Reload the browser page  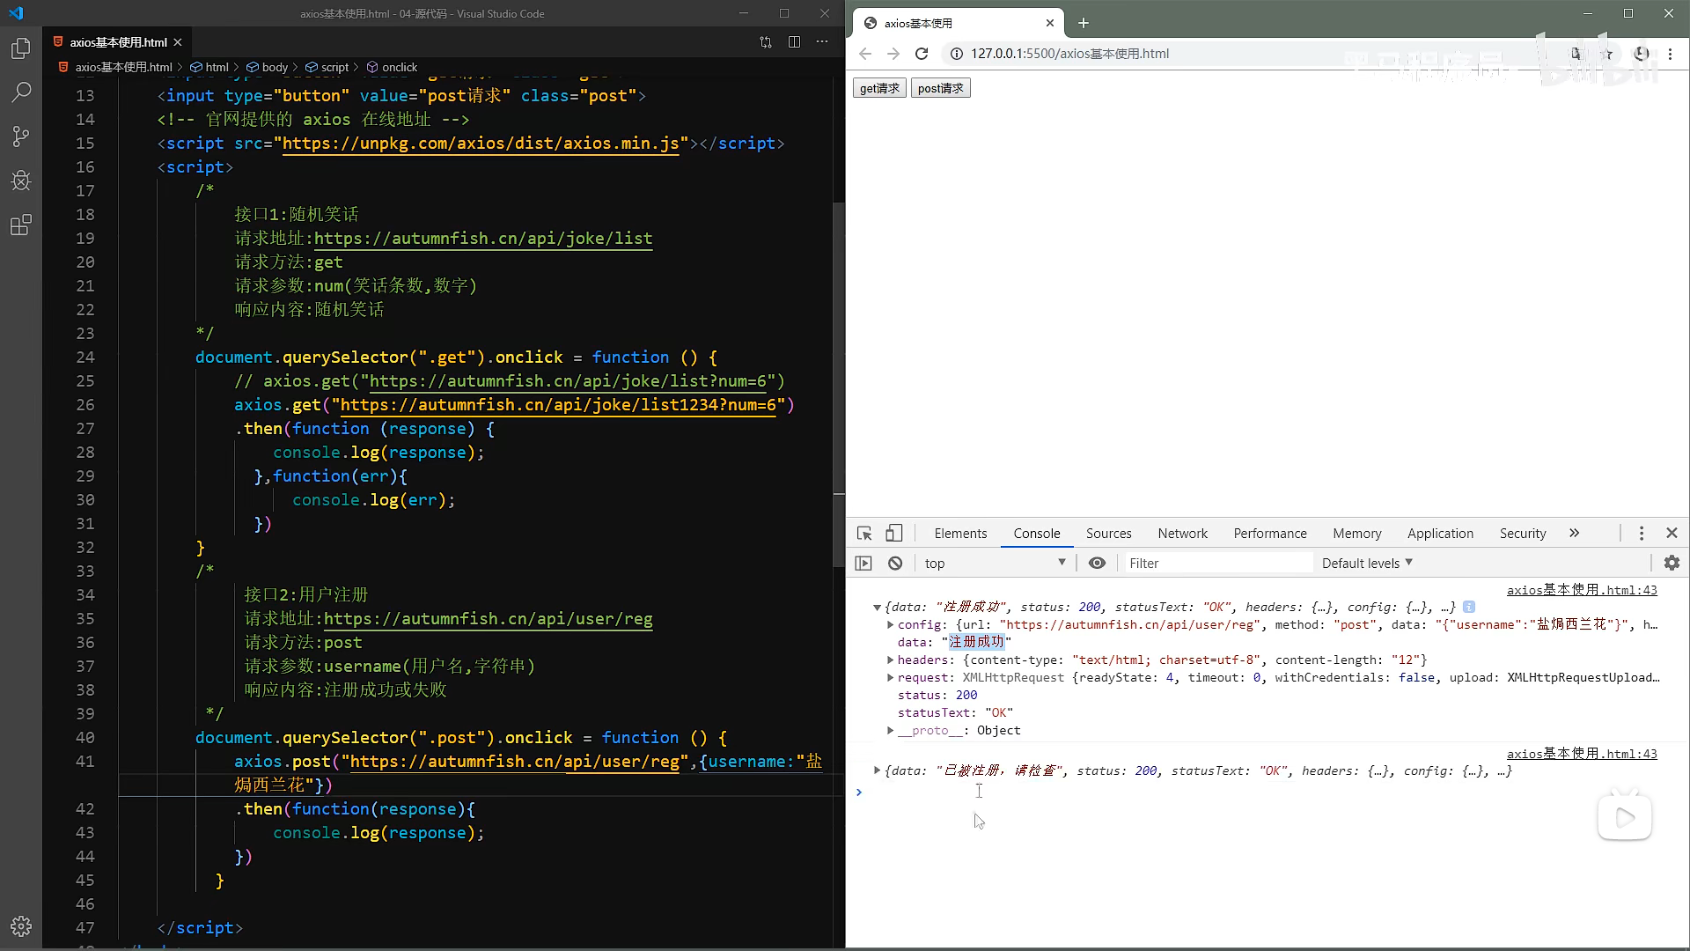[922, 54]
